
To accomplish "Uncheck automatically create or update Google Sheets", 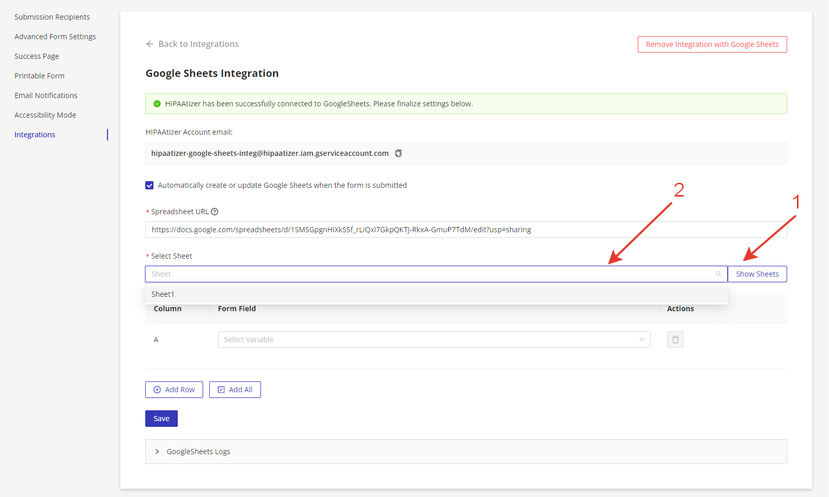I will tap(149, 185).
